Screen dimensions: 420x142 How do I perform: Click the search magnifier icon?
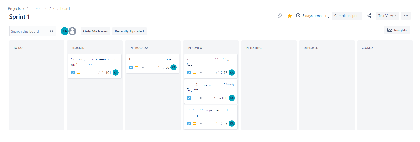pyautogui.click(x=52, y=31)
